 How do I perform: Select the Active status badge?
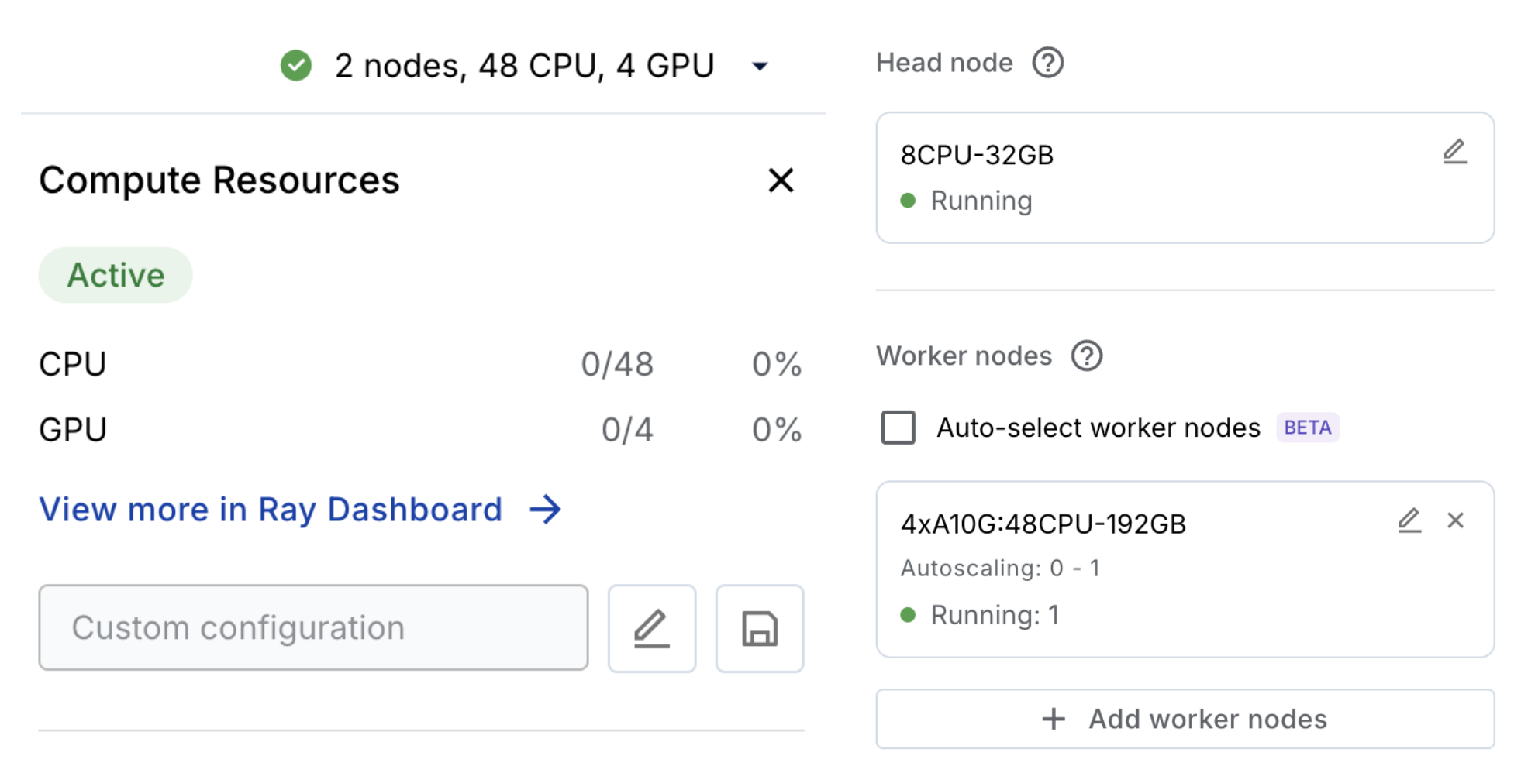[115, 273]
